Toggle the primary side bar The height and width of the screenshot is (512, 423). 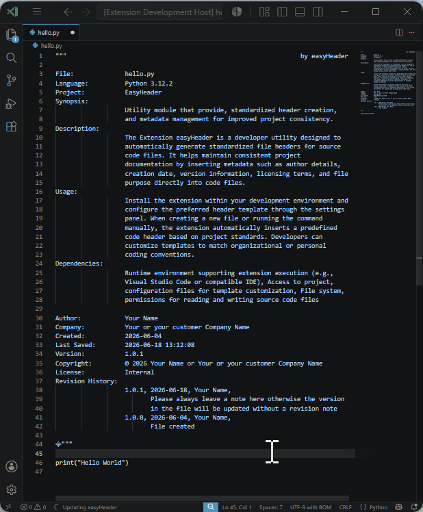[x=282, y=12]
